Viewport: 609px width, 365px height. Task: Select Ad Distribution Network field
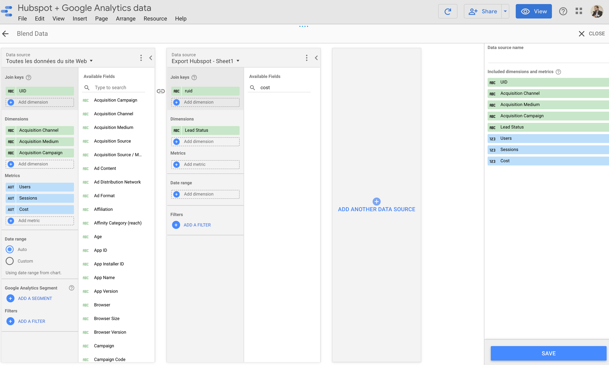(x=117, y=182)
